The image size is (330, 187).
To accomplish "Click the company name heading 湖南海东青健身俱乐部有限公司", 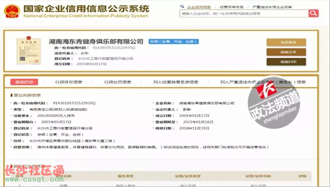I will click(x=96, y=41).
